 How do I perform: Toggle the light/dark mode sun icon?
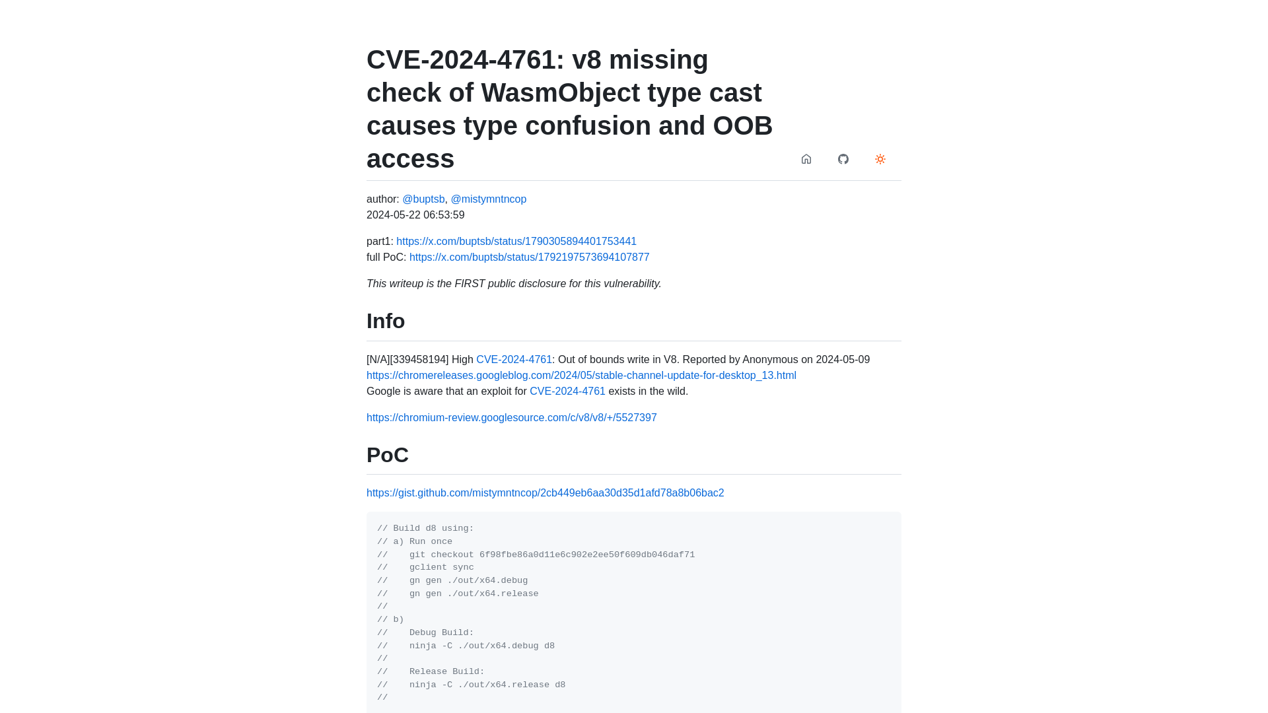click(880, 159)
